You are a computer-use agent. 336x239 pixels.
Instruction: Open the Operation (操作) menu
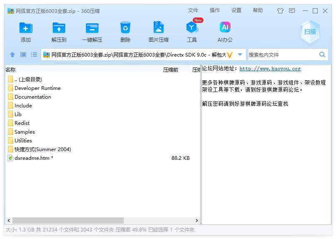click(x=215, y=10)
